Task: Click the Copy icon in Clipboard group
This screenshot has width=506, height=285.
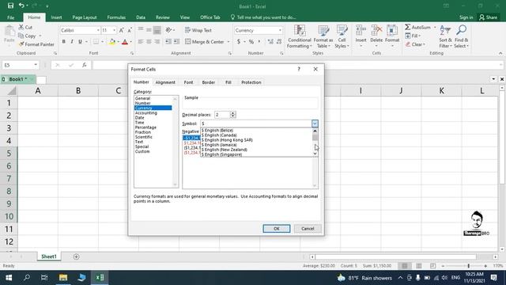Action: pos(21,36)
